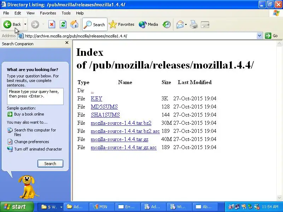Click the Change preferences checkmark icon

coord(10,142)
